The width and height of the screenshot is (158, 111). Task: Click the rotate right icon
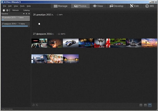click(37, 105)
